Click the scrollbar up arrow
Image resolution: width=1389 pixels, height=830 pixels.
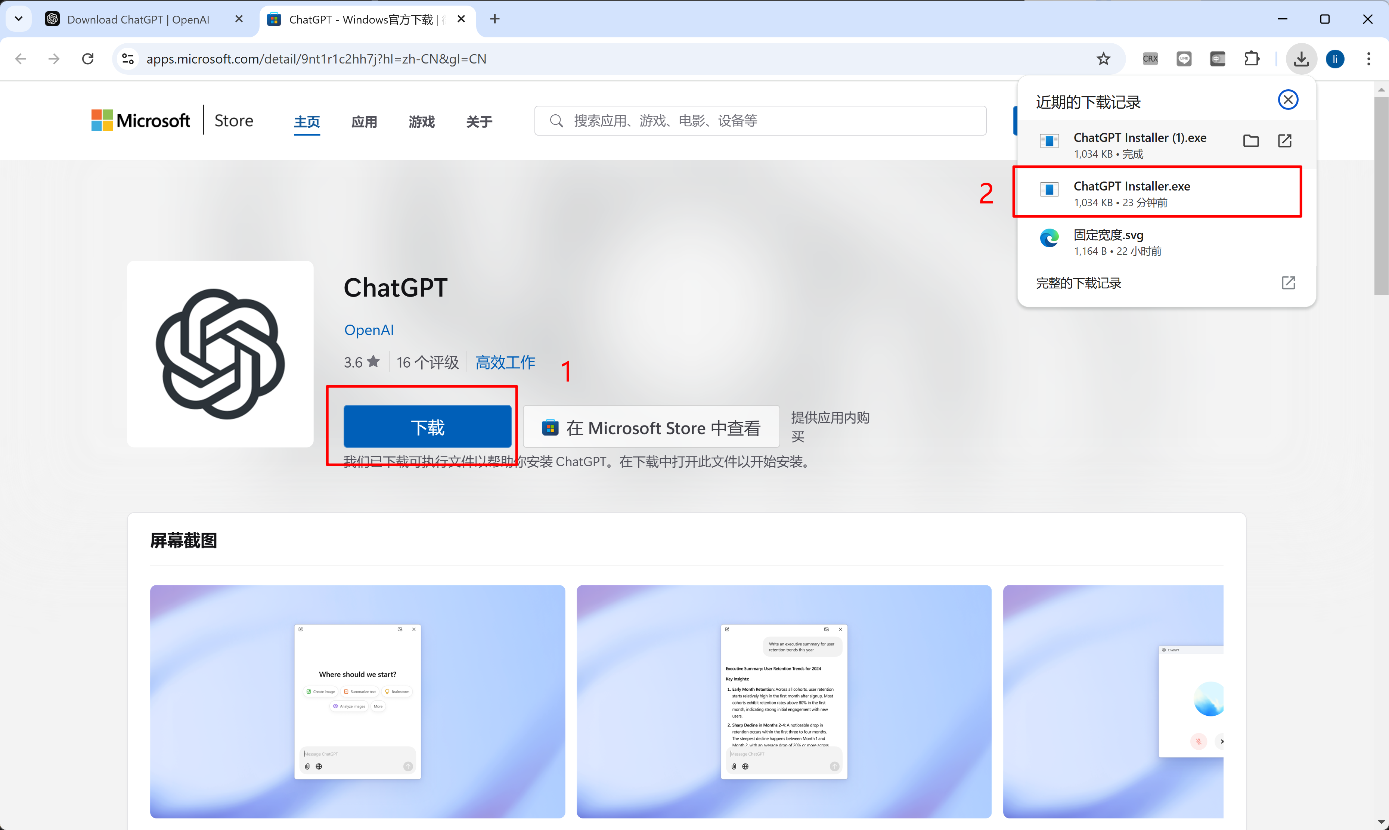(1381, 89)
